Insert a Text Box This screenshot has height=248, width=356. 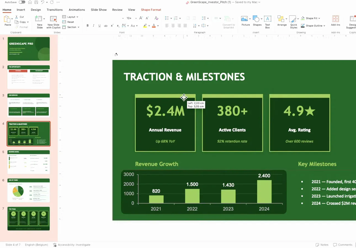pyautogui.click(x=267, y=22)
